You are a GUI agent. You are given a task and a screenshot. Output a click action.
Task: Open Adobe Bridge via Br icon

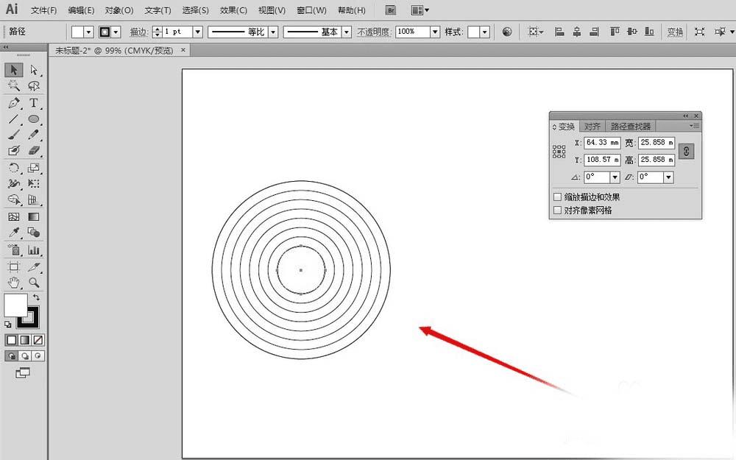point(391,10)
